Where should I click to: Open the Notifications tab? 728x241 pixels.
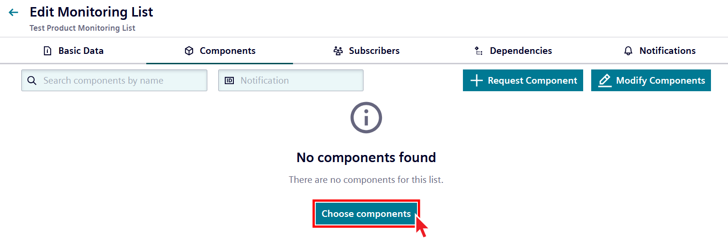[667, 51]
